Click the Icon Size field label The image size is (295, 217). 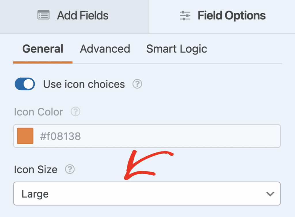36,170
